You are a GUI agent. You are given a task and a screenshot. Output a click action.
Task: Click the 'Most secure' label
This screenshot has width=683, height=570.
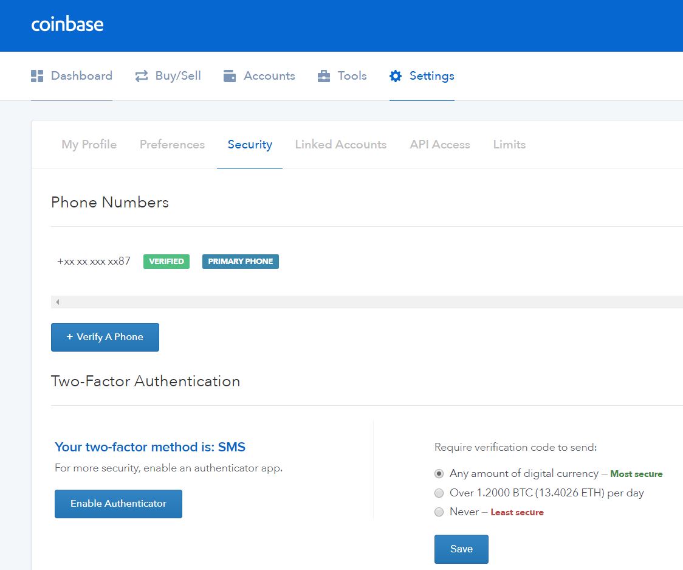tap(636, 474)
